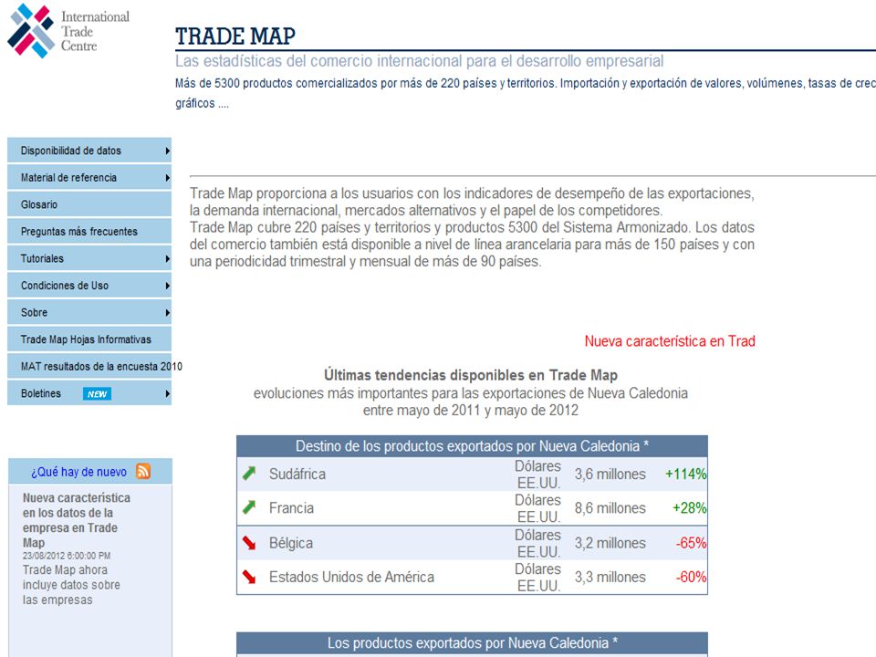This screenshot has height=657, width=876.
Task: Expand the Disponibilidad de datos submenu arrow
Action: point(167,151)
